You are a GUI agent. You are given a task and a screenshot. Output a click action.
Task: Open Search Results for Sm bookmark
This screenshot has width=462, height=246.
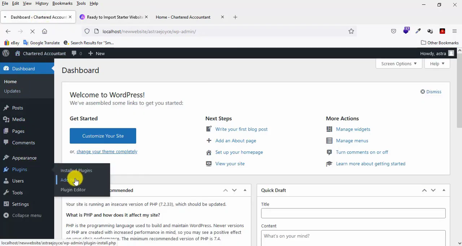[88, 43]
